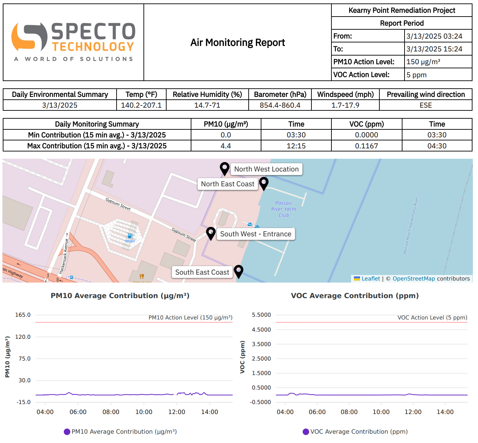478x443 pixels.
Task: Click the From value 3/13/2025 03:24
Action: pos(434,36)
